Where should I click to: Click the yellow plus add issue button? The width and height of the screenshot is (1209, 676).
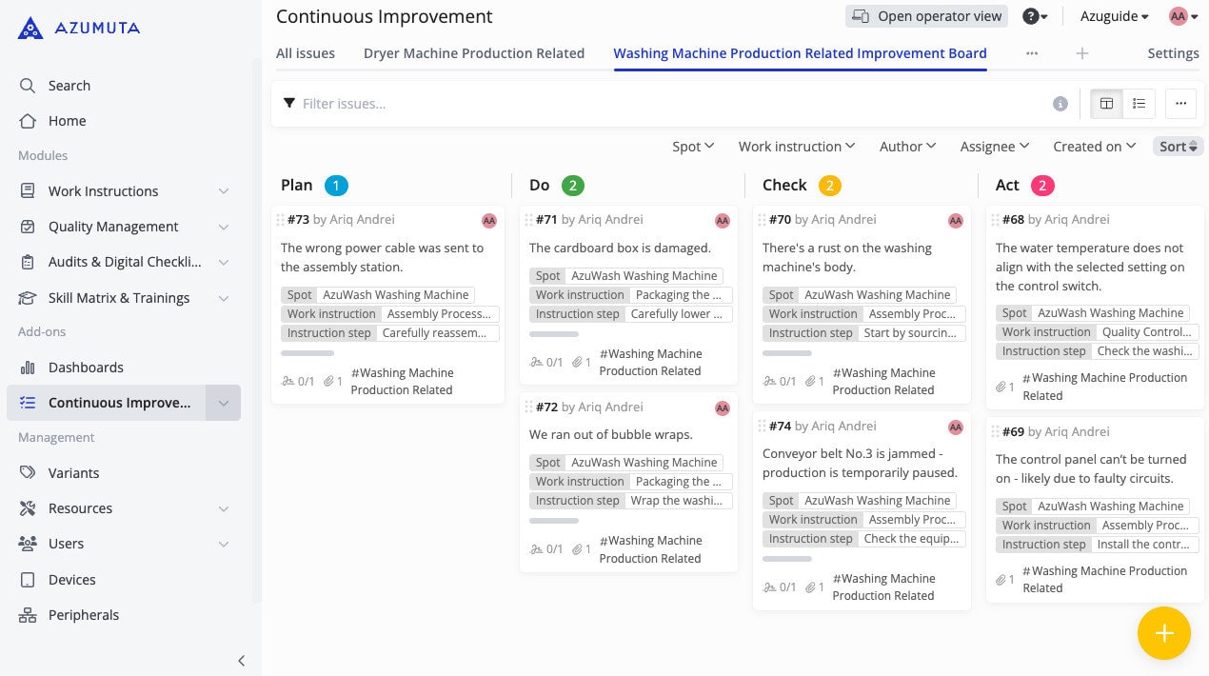pyautogui.click(x=1163, y=633)
